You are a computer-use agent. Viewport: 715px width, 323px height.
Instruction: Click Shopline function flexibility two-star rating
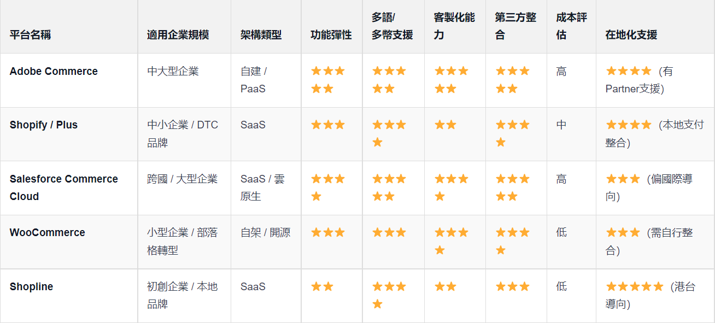[x=322, y=286]
